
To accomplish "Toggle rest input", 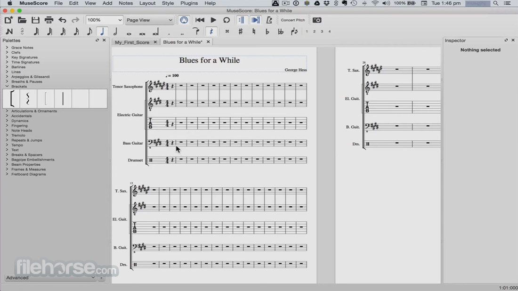I will [x=211, y=32].
